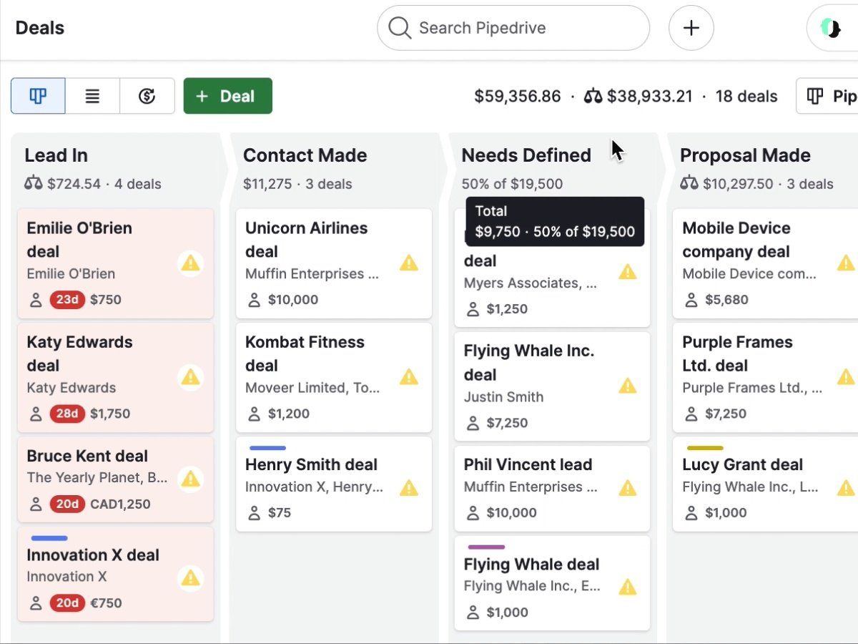Viewport: 858px width, 644px height.
Task: Click blue label on Henry Smith deal
Action: [x=267, y=448]
